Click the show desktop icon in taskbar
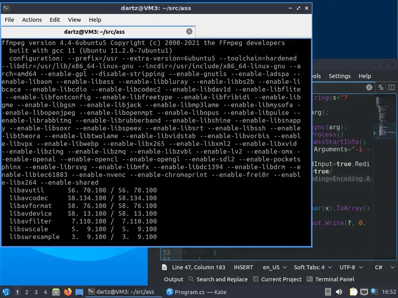Image resolution: width=398 pixels, height=298 pixels. pos(79,292)
